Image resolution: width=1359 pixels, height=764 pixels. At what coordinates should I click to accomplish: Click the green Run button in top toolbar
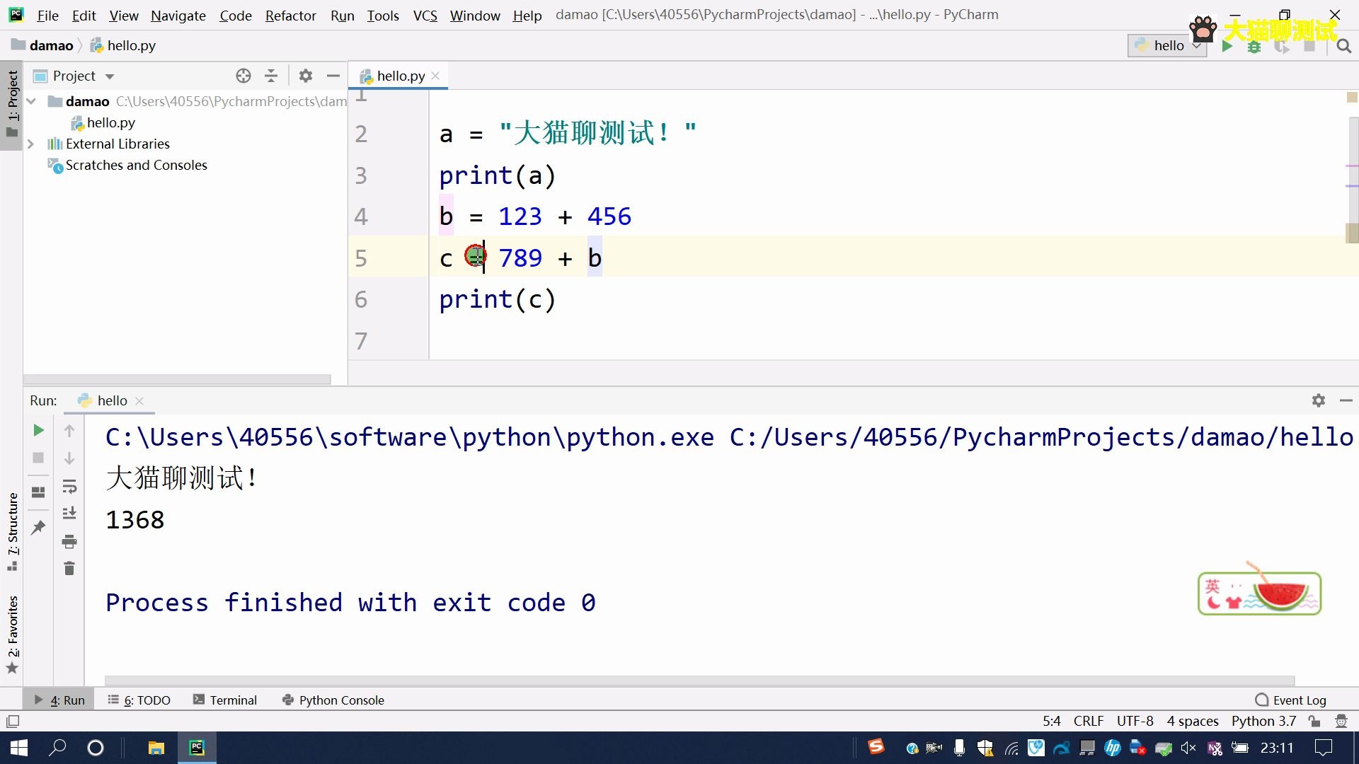(x=1227, y=46)
